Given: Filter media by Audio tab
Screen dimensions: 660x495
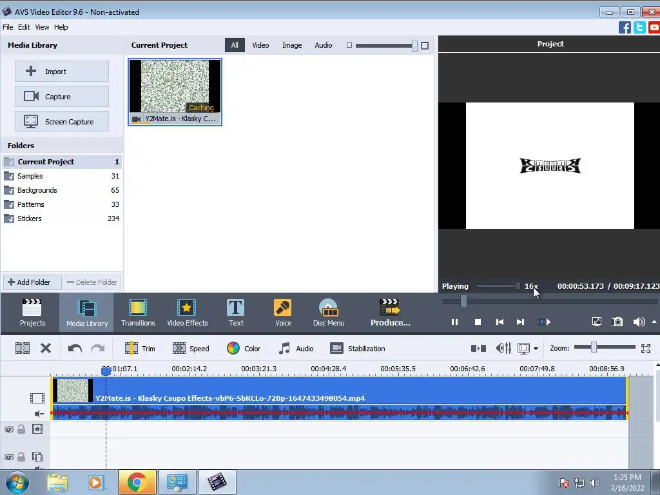Looking at the screenshot, I should pos(324,45).
